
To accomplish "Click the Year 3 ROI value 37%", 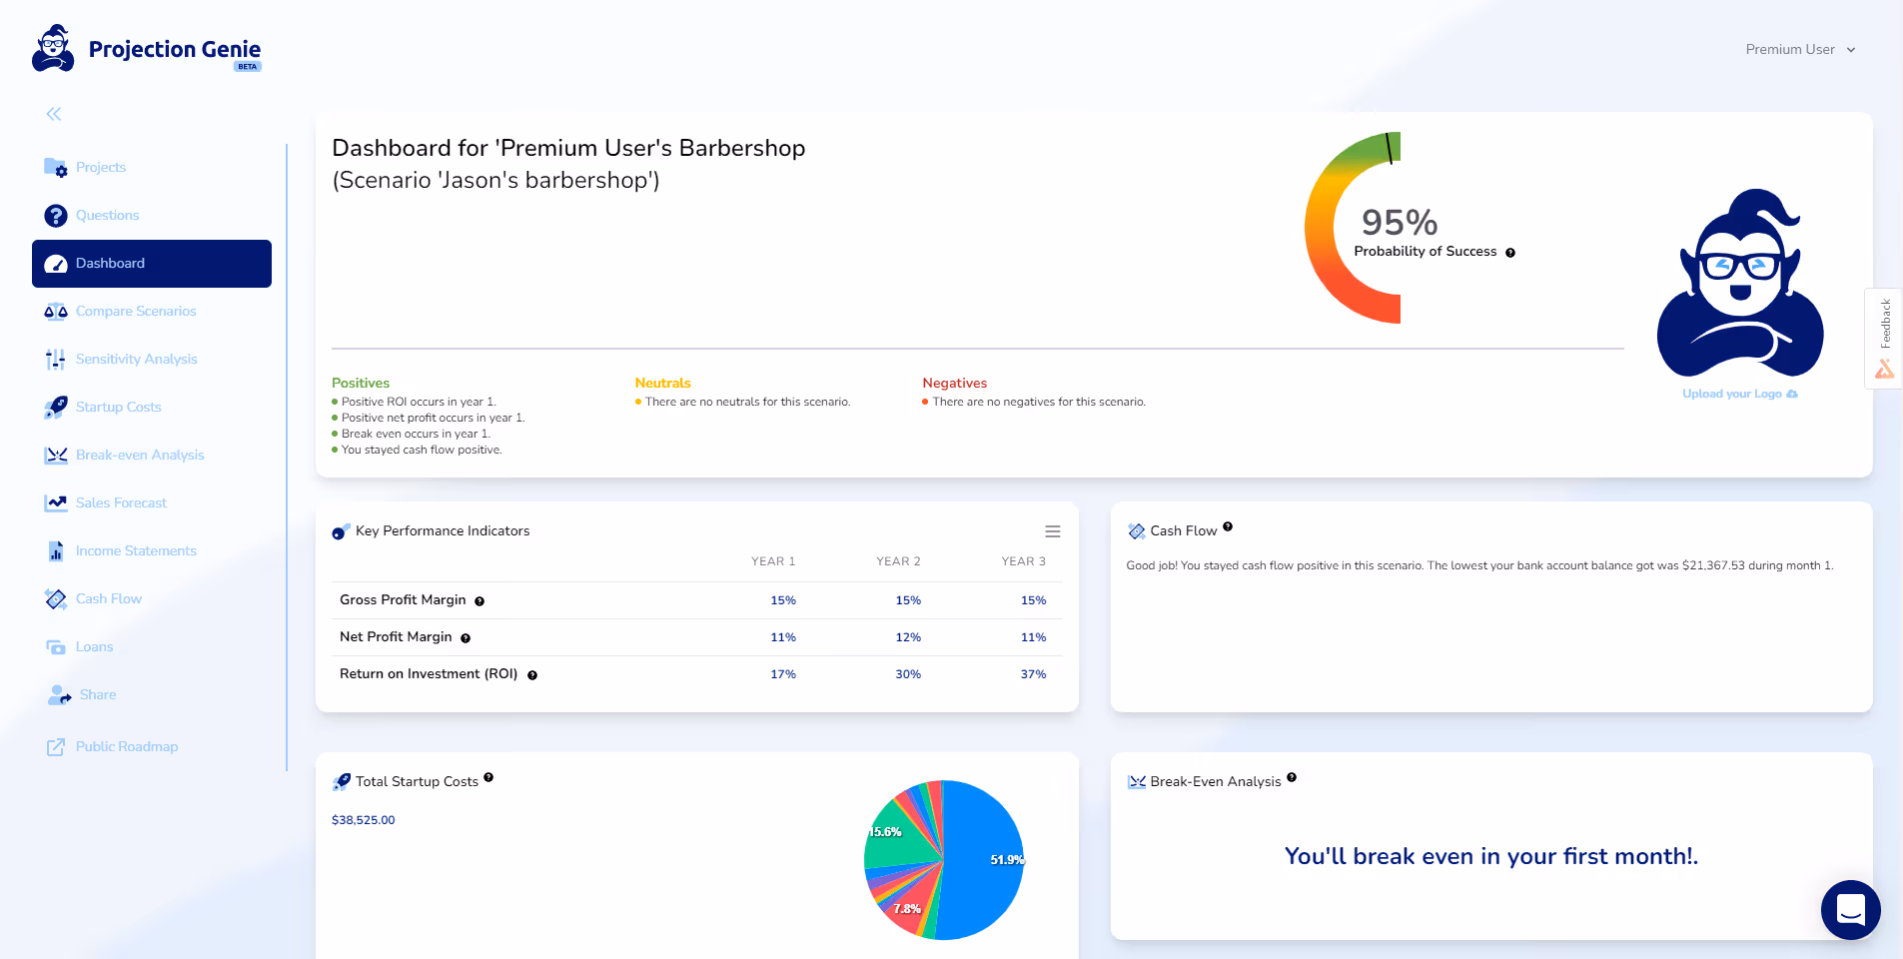I will [1033, 674].
